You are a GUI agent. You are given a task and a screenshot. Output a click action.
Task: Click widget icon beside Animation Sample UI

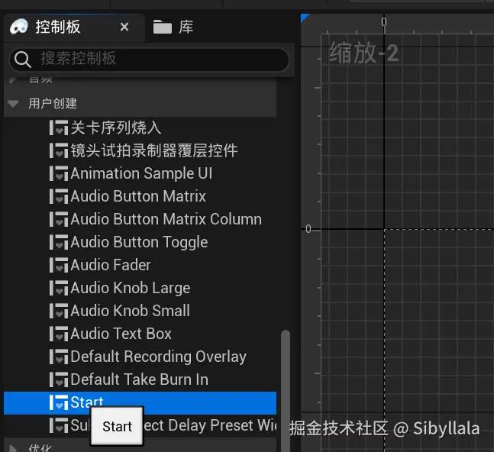pos(59,173)
